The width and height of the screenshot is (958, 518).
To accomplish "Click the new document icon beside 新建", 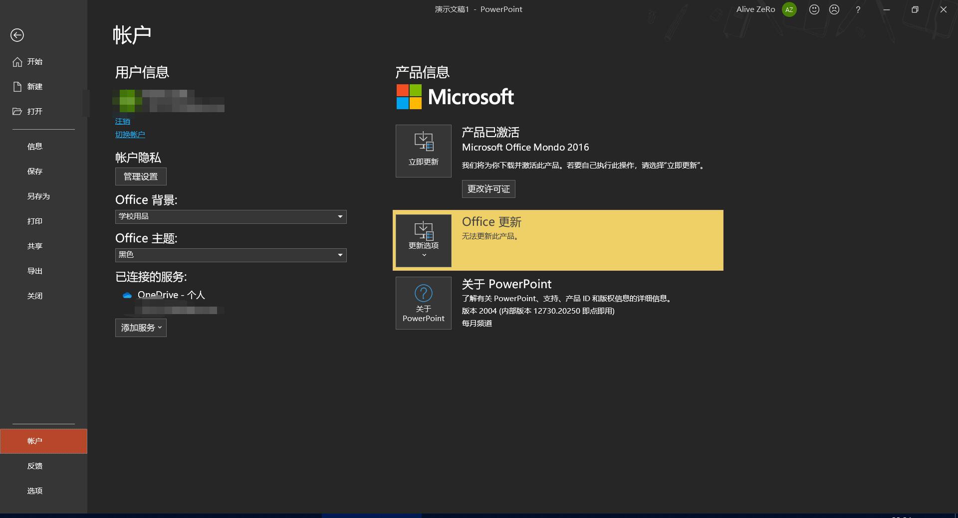I will 17,87.
